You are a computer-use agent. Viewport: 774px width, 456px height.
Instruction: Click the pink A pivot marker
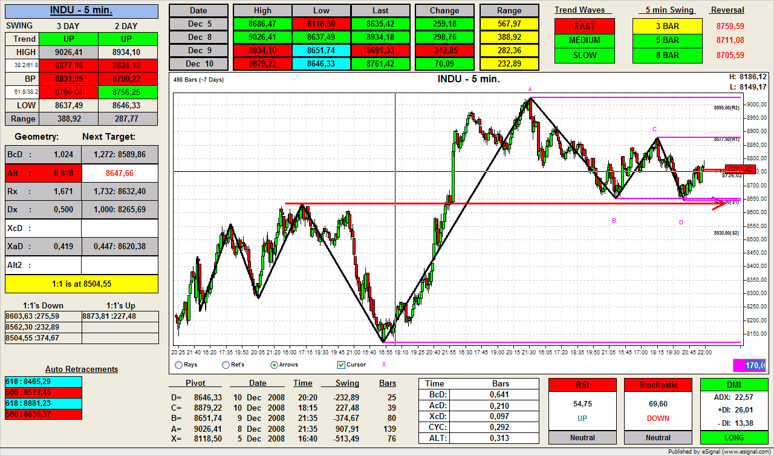530,90
